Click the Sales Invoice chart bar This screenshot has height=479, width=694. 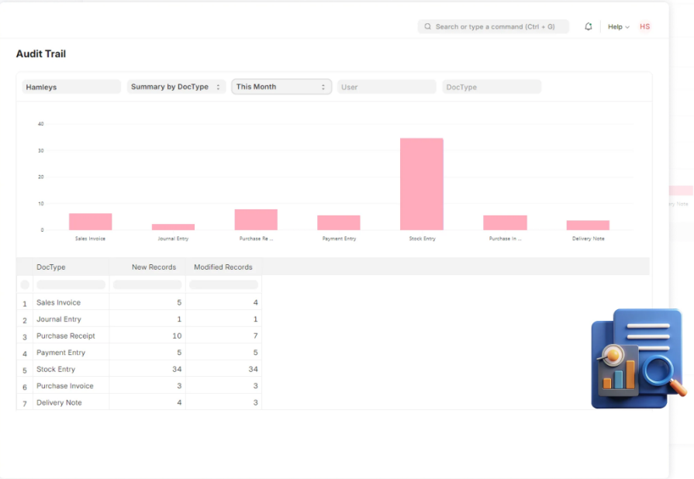pyautogui.click(x=90, y=222)
